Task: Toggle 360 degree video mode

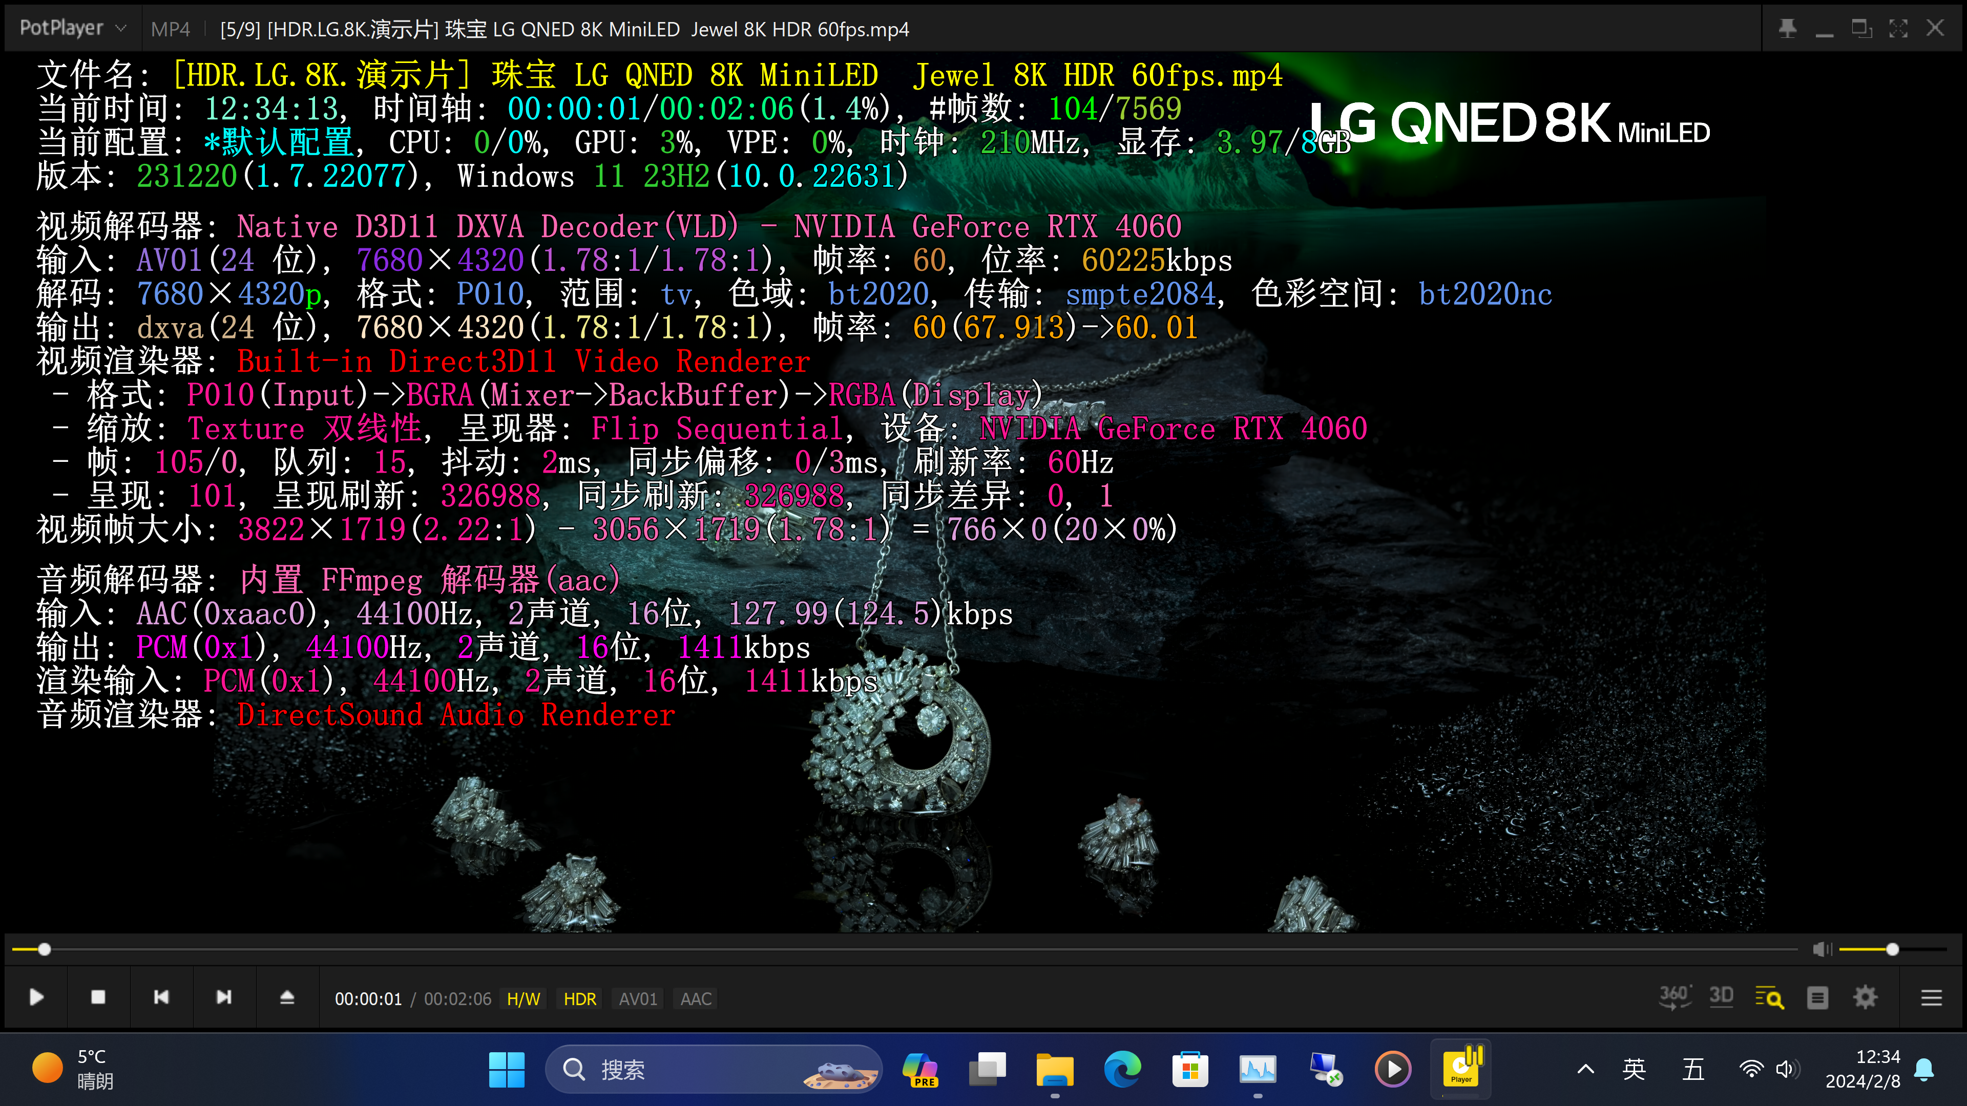Action: 1675,997
